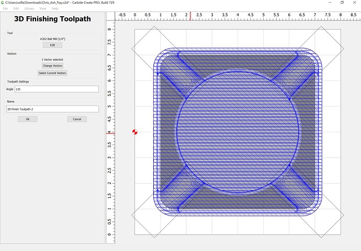Click the top-right rotated corner square
Viewport: 361px width, 251px height.
coord(332,41)
